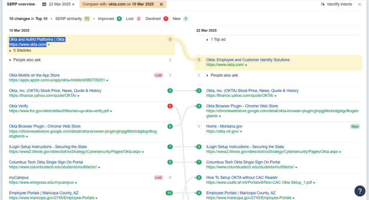Viewport: 369px width, 200px height.
Task: Open Okta Browser Plugin link in 10 Mar column
Action: click(x=45, y=127)
